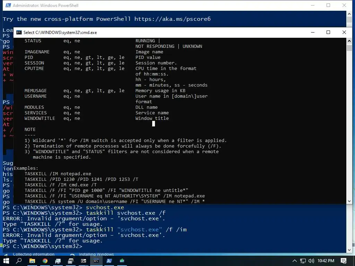This screenshot has height=266, width=355.
Task: Click the 'MEMUSAGE' filter name
Action: coord(36,91)
